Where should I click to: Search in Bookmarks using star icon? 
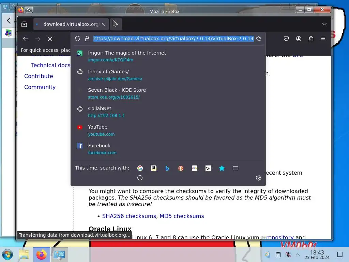point(222,168)
